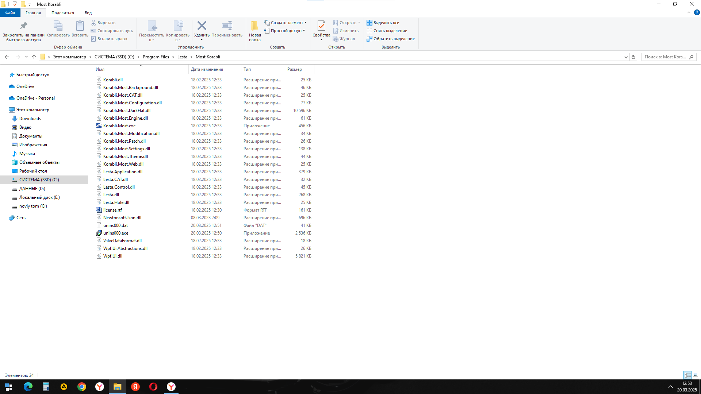Sort by Имя column header
The height and width of the screenshot is (394, 701).
pyautogui.click(x=141, y=69)
